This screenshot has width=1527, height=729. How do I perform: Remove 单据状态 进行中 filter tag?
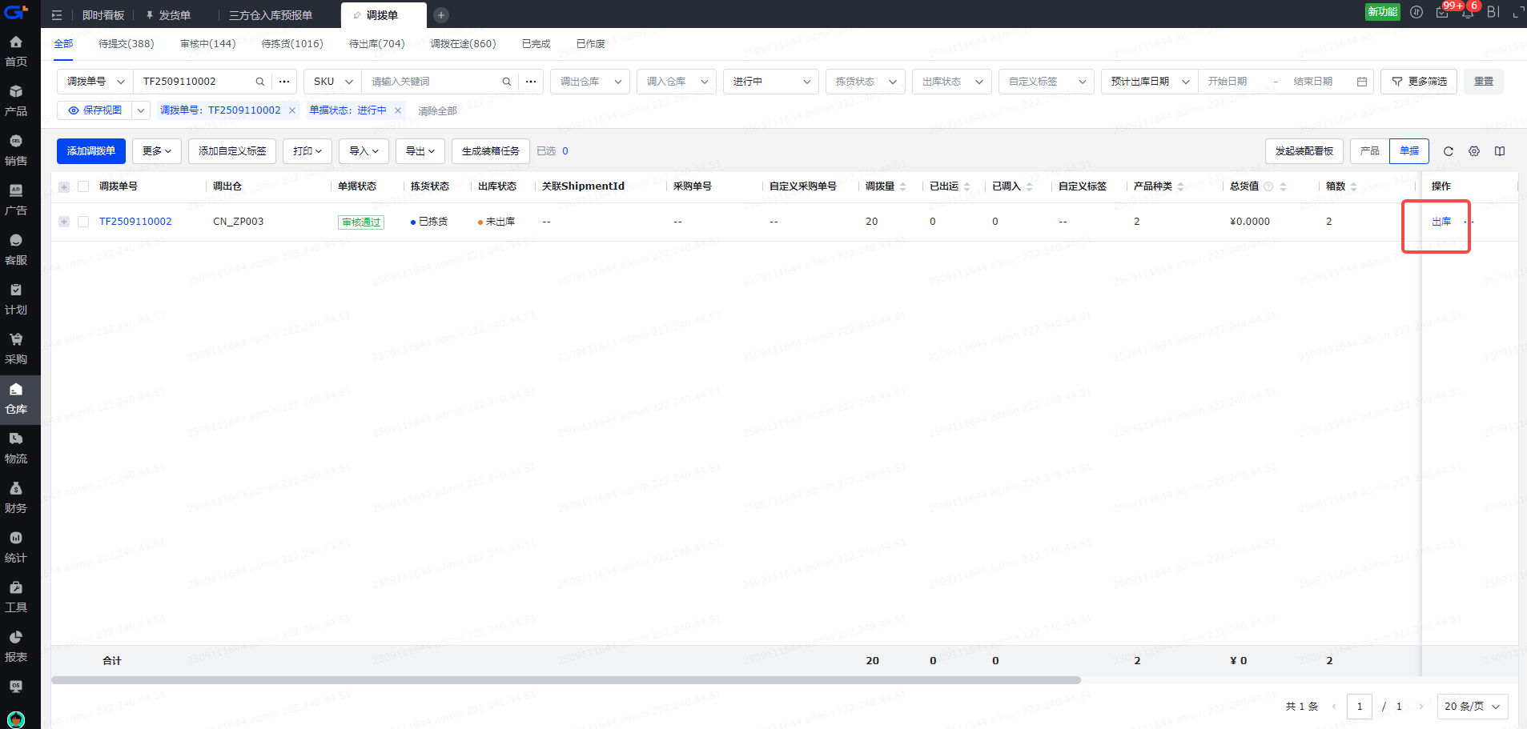(x=398, y=110)
